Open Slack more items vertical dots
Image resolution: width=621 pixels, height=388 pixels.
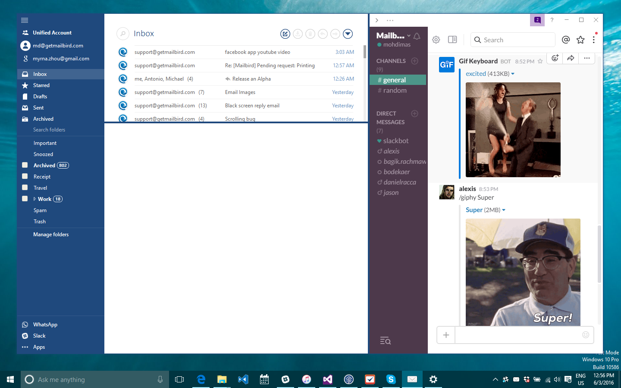pos(594,40)
